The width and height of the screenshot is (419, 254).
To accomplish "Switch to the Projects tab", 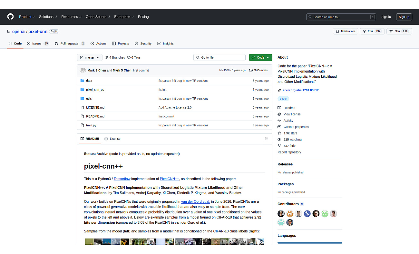I will [120, 44].
